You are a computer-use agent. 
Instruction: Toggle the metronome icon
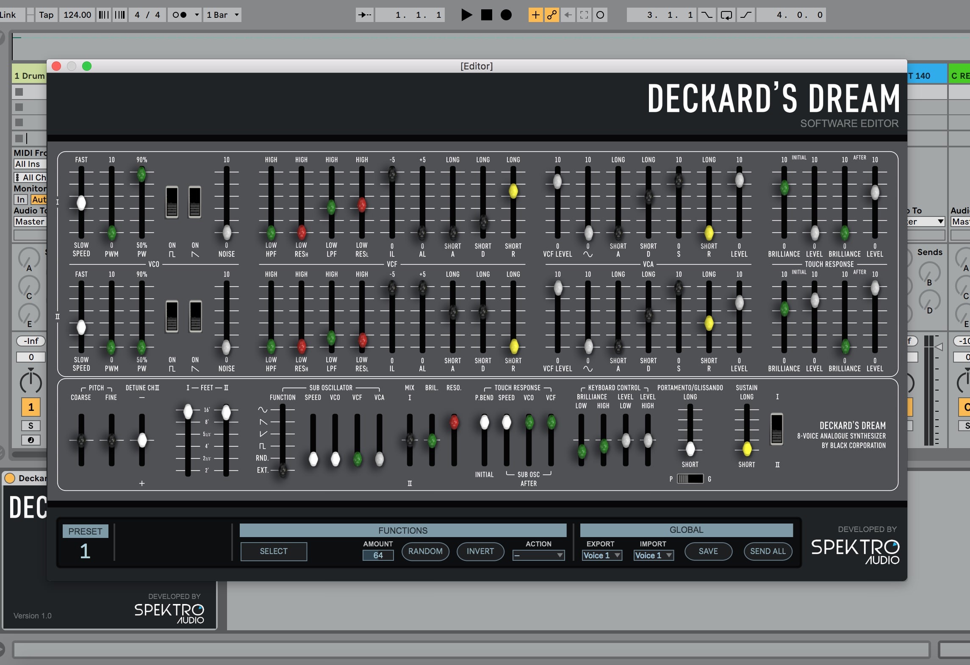click(180, 15)
